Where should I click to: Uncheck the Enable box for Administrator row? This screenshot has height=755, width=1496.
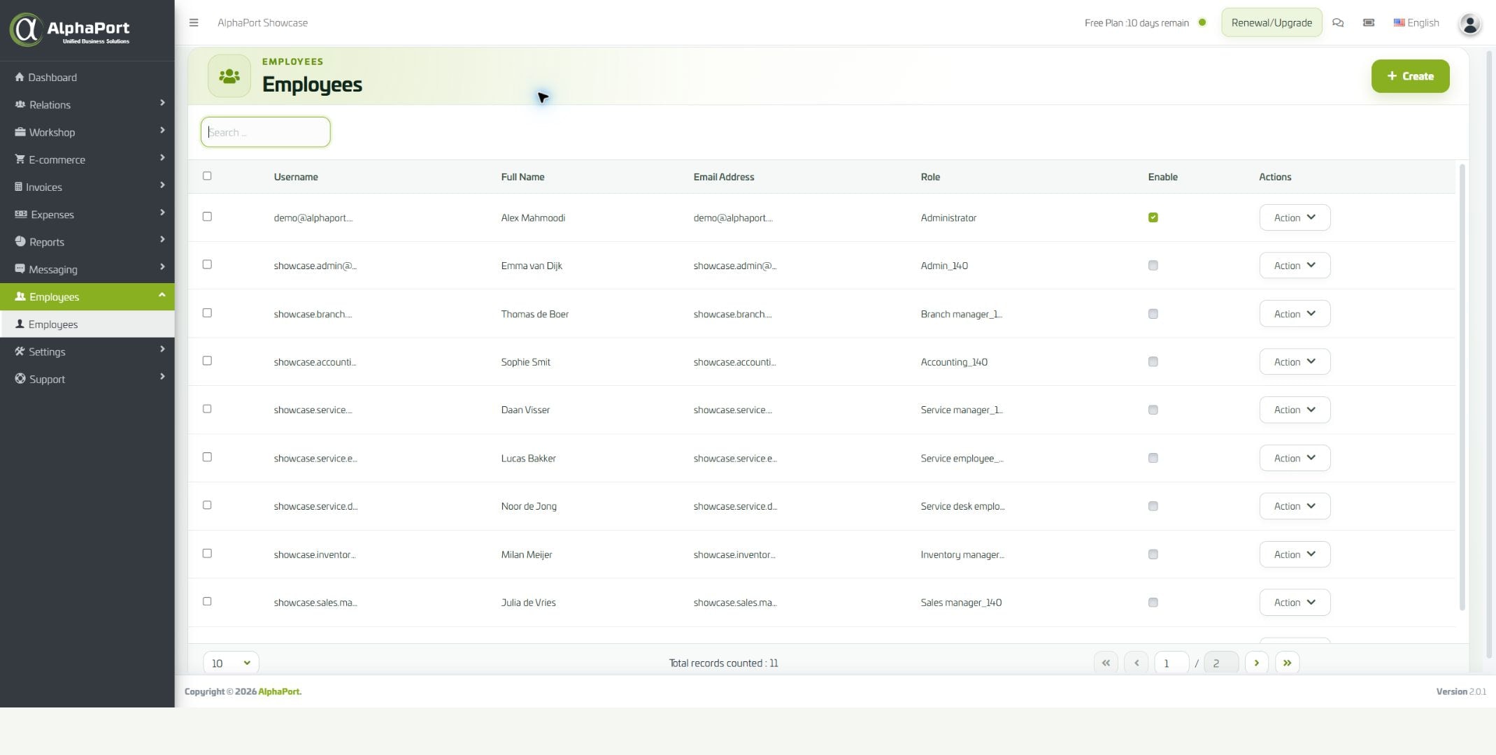pos(1153,217)
